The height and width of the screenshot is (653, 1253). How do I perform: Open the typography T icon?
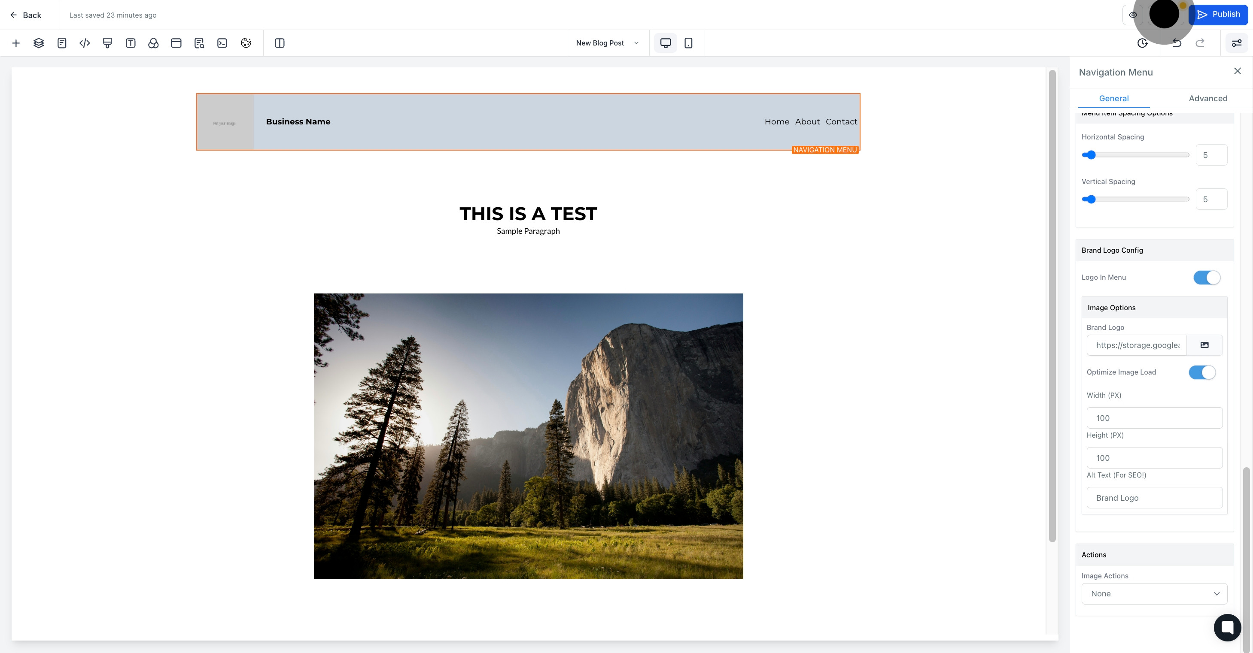click(x=131, y=43)
